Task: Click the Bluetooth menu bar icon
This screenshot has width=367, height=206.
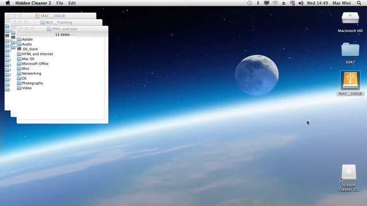Action: pos(258,3)
